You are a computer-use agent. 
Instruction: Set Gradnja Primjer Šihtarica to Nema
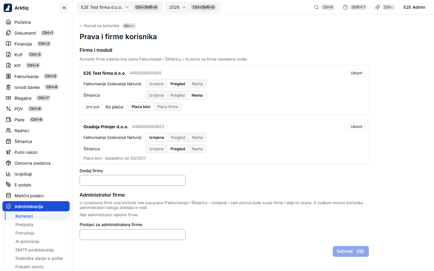(x=197, y=149)
